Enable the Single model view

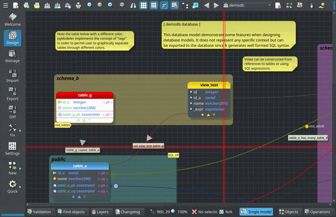[256, 212]
